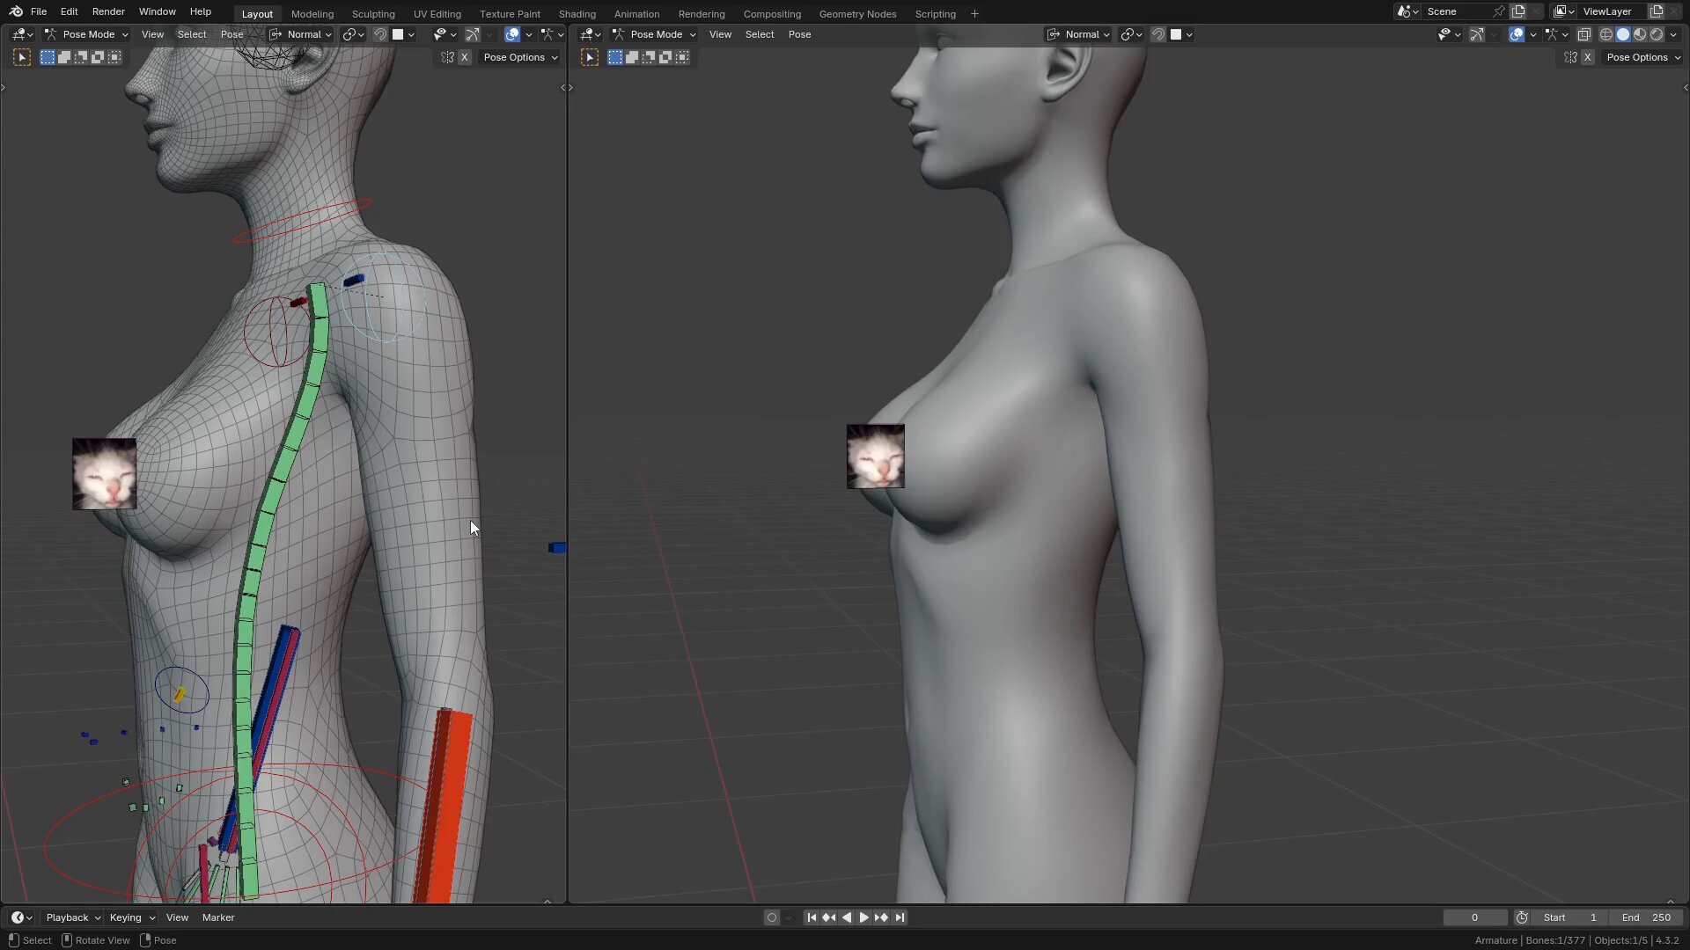Click the Blender logo icon
Screen dimensions: 1690x950
pyautogui.click(x=16, y=11)
